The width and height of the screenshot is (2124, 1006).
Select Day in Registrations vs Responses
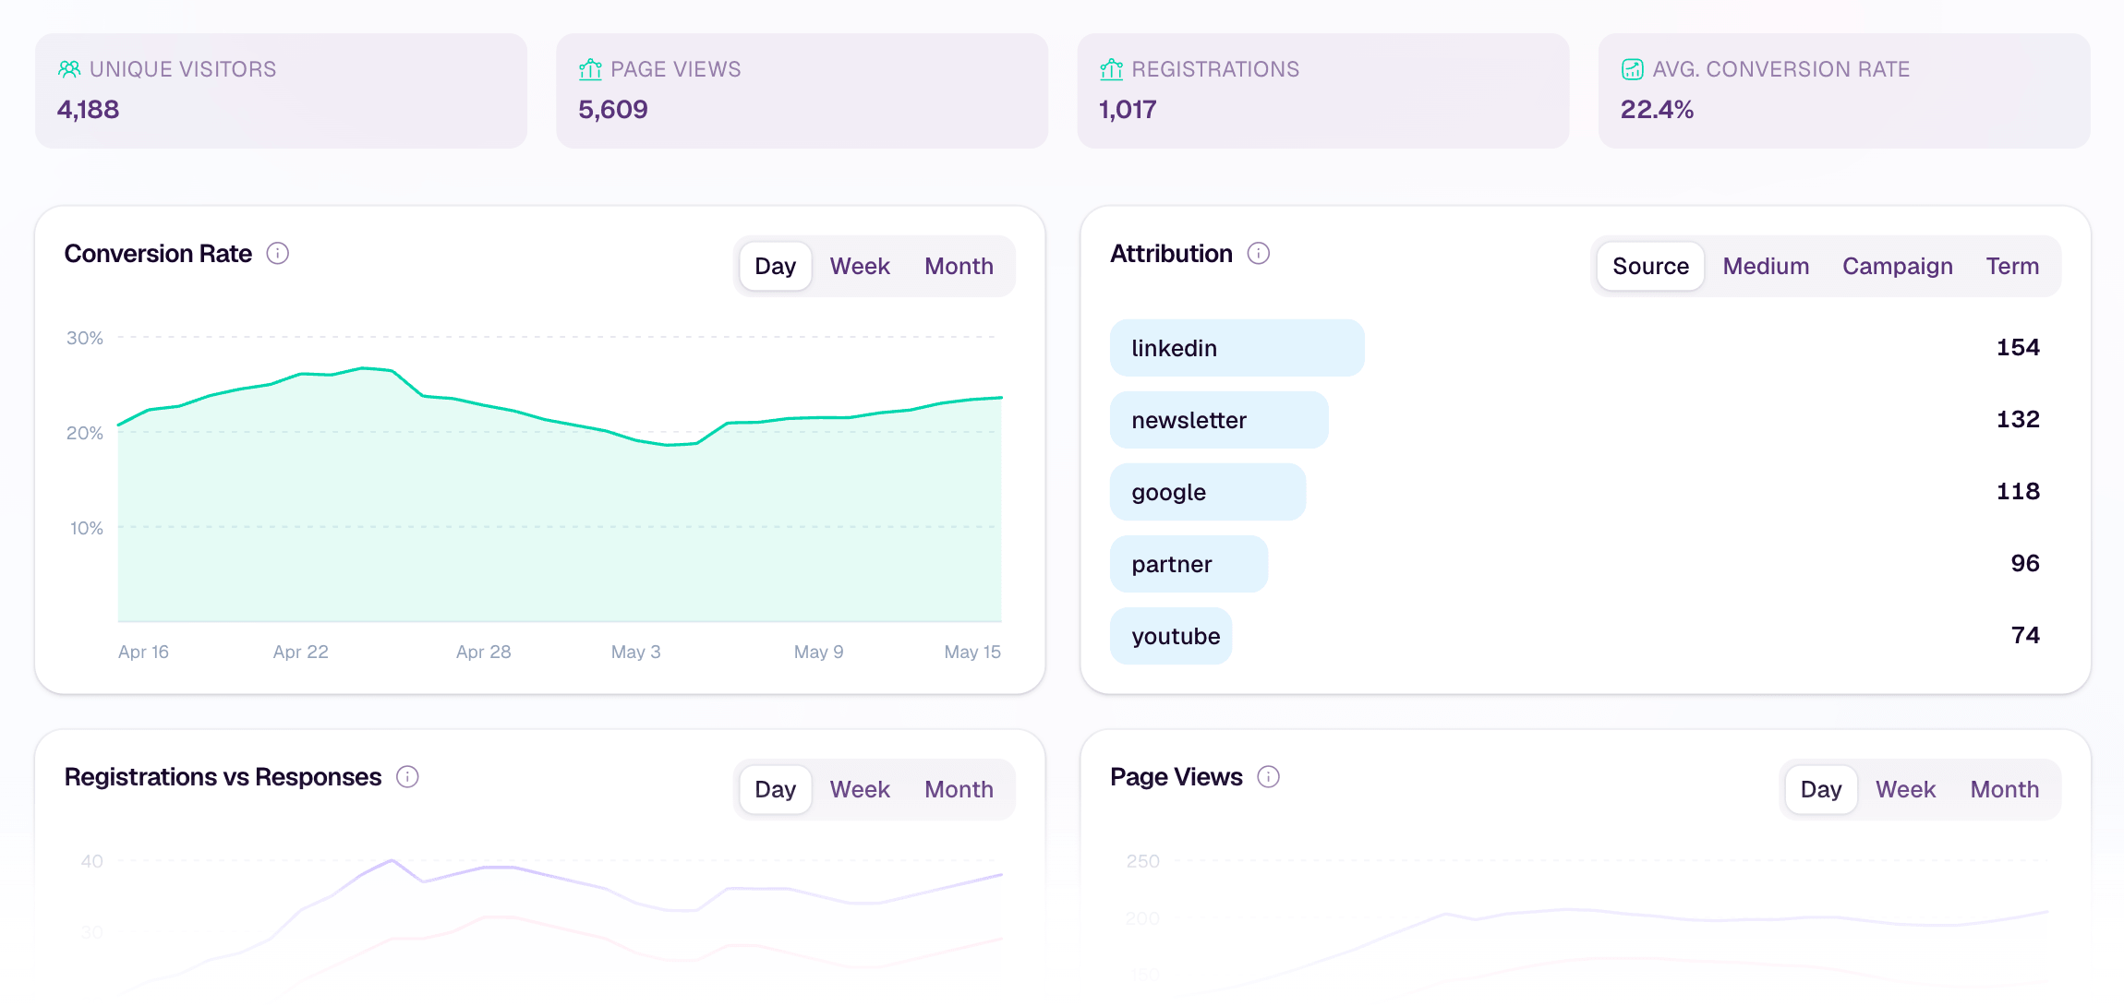(776, 789)
